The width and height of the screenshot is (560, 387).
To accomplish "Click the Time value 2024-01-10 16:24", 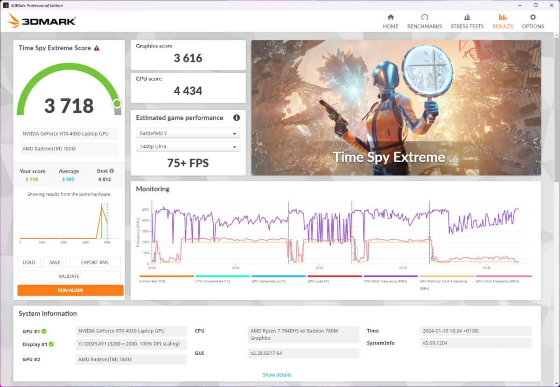I will tap(476, 331).
